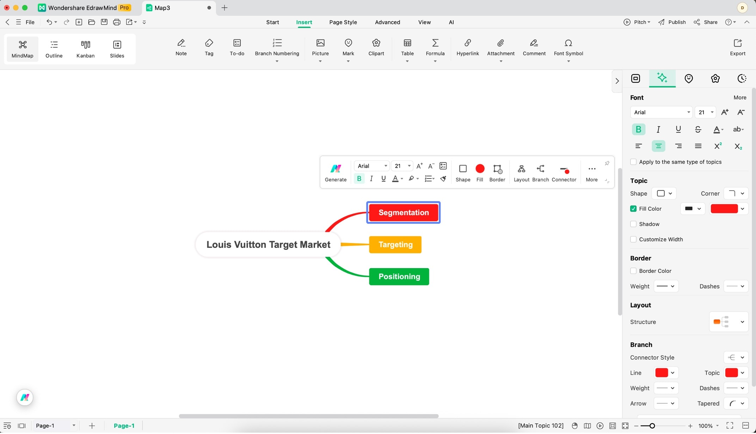The image size is (756, 434).
Task: Open Connector options in floating toolbar
Action: pos(564,173)
